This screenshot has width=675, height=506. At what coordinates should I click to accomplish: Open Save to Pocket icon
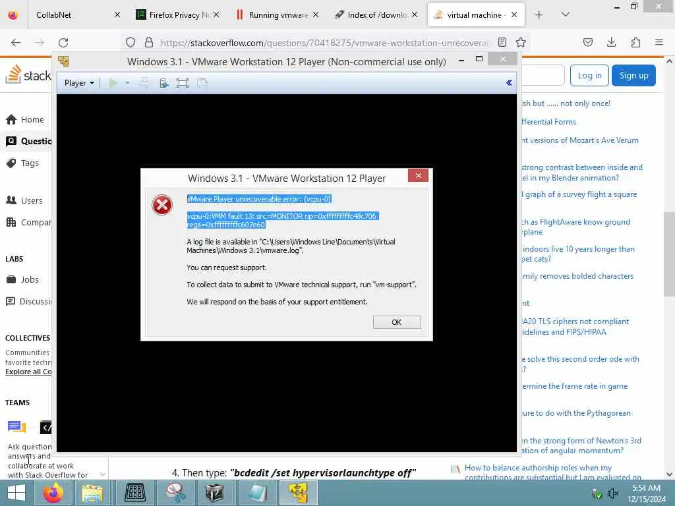(x=587, y=42)
